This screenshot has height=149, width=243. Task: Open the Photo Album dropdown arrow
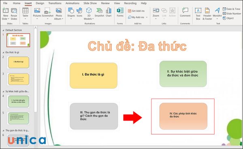click(x=62, y=19)
